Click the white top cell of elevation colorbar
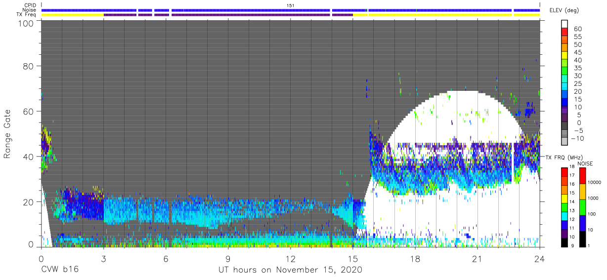The image size is (607, 280). pos(565,24)
